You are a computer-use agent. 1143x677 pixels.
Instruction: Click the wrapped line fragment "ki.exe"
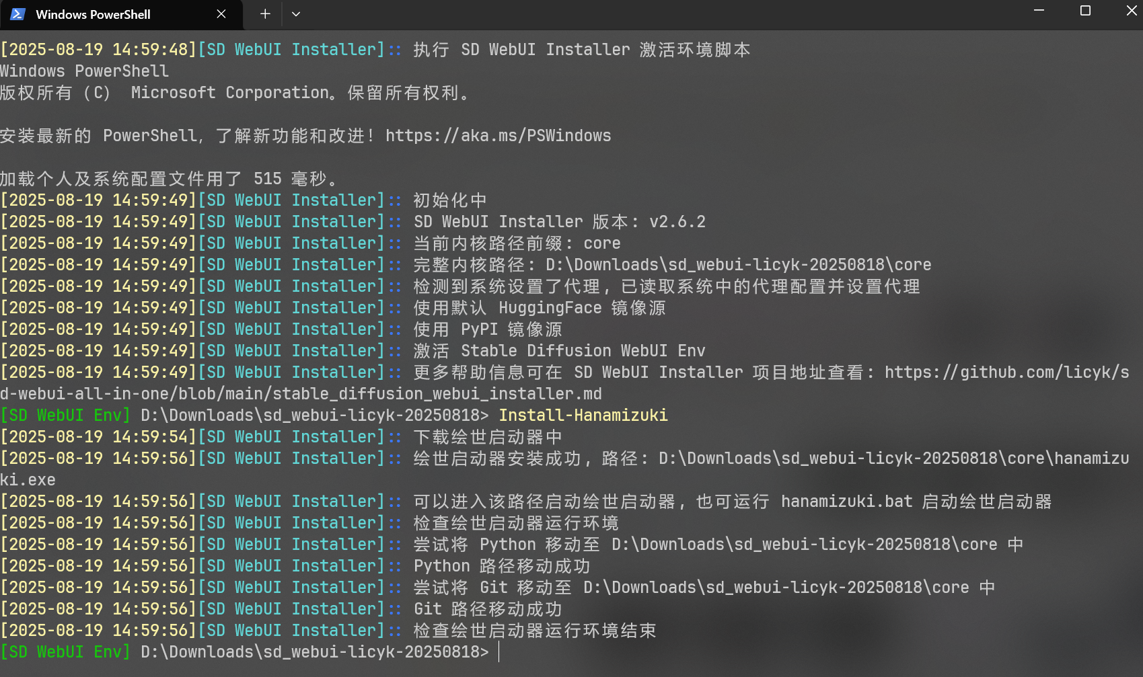(28, 480)
